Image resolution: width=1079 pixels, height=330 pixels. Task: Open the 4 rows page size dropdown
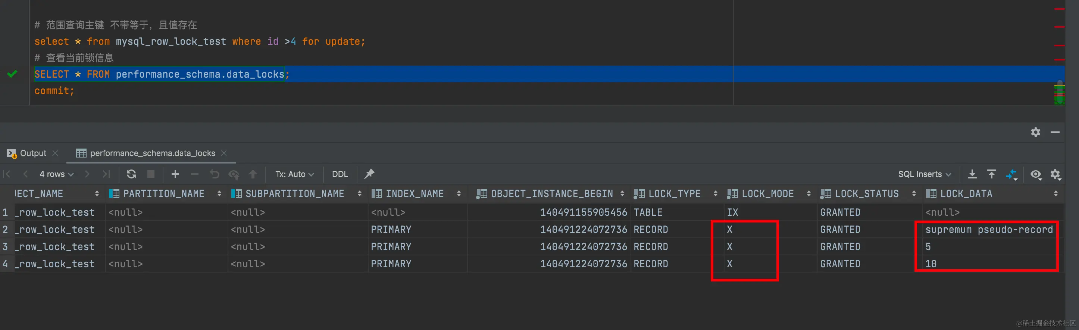coord(57,174)
